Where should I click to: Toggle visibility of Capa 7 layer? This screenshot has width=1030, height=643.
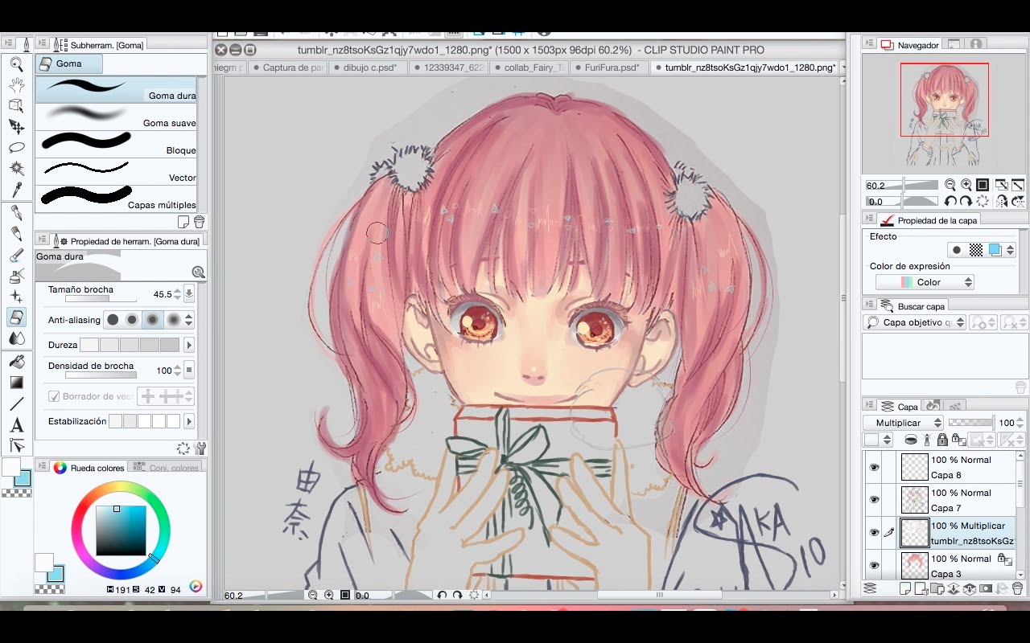(874, 500)
